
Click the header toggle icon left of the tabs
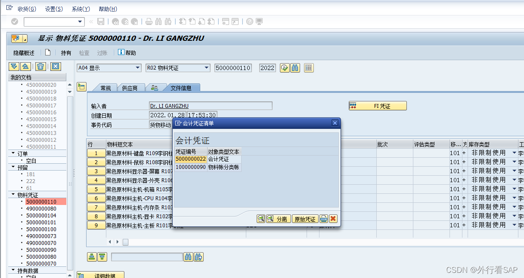(81, 87)
